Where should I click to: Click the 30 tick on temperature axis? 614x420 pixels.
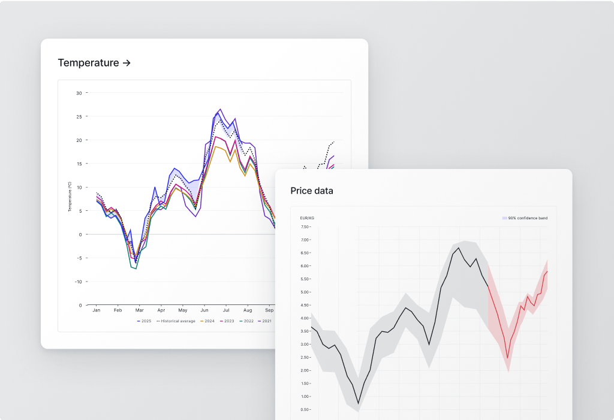pyautogui.click(x=79, y=93)
